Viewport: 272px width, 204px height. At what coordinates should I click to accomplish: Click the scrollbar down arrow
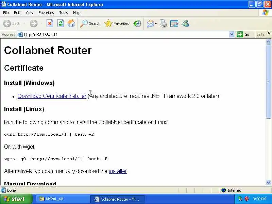(268, 182)
